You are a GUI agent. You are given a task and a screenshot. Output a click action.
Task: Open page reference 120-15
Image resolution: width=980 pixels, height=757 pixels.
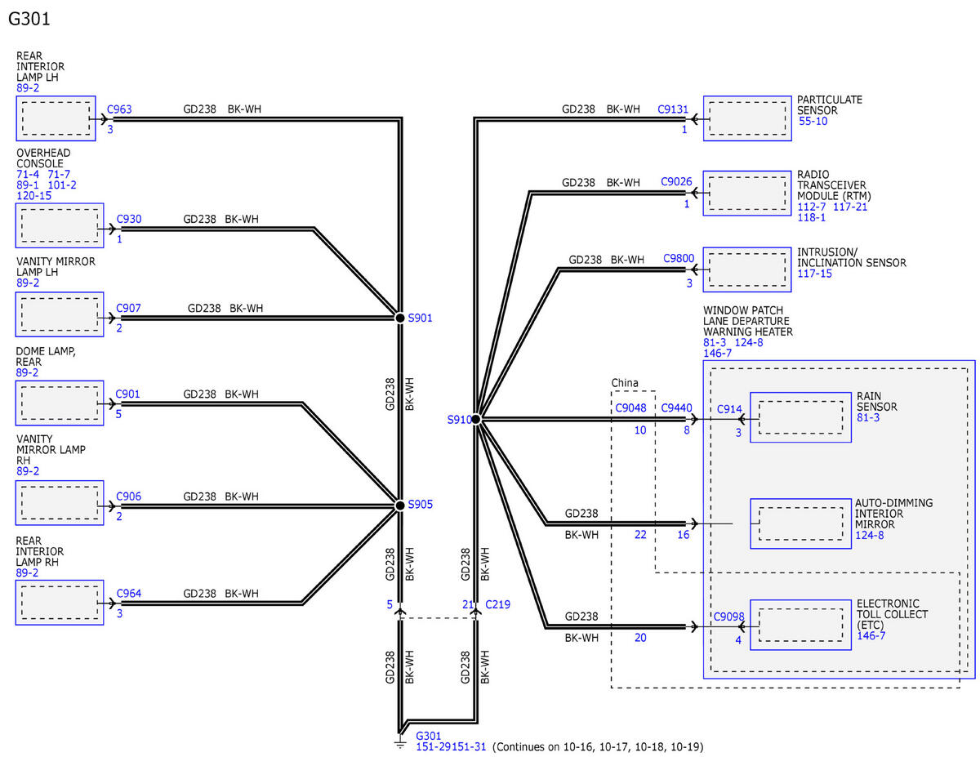(x=33, y=195)
